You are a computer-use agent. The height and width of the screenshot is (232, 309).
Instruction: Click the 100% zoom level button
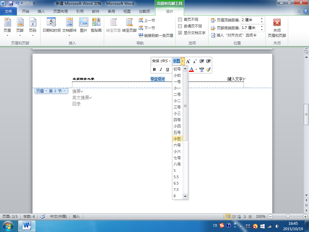260,217
